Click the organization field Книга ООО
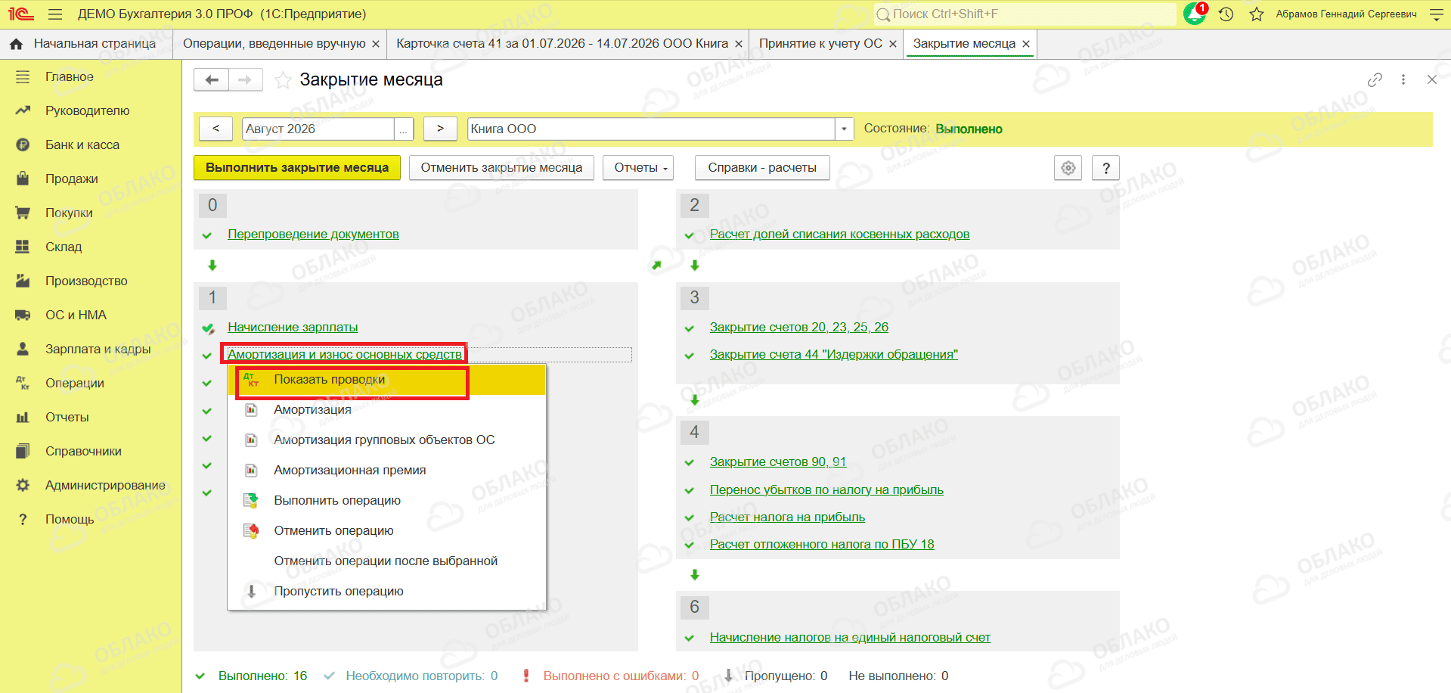Viewport: 1451px width, 693px height. (x=651, y=129)
